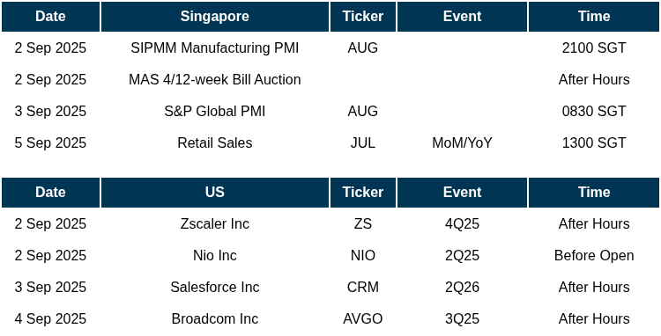Select the 2Q26 event cell

tap(462, 287)
